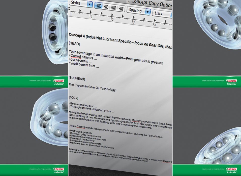Click the bullet 'Increased productivity'
This screenshot has height=176, width=241.
(82, 139)
